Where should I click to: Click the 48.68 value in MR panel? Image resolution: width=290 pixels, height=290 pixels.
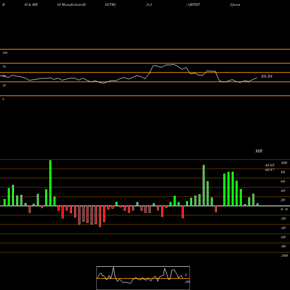pyautogui.click(x=270, y=165)
